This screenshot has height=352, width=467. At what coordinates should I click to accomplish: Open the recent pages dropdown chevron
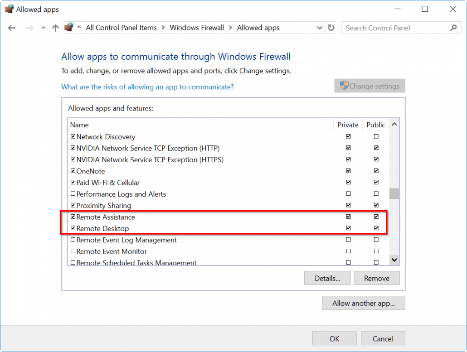[x=43, y=28]
